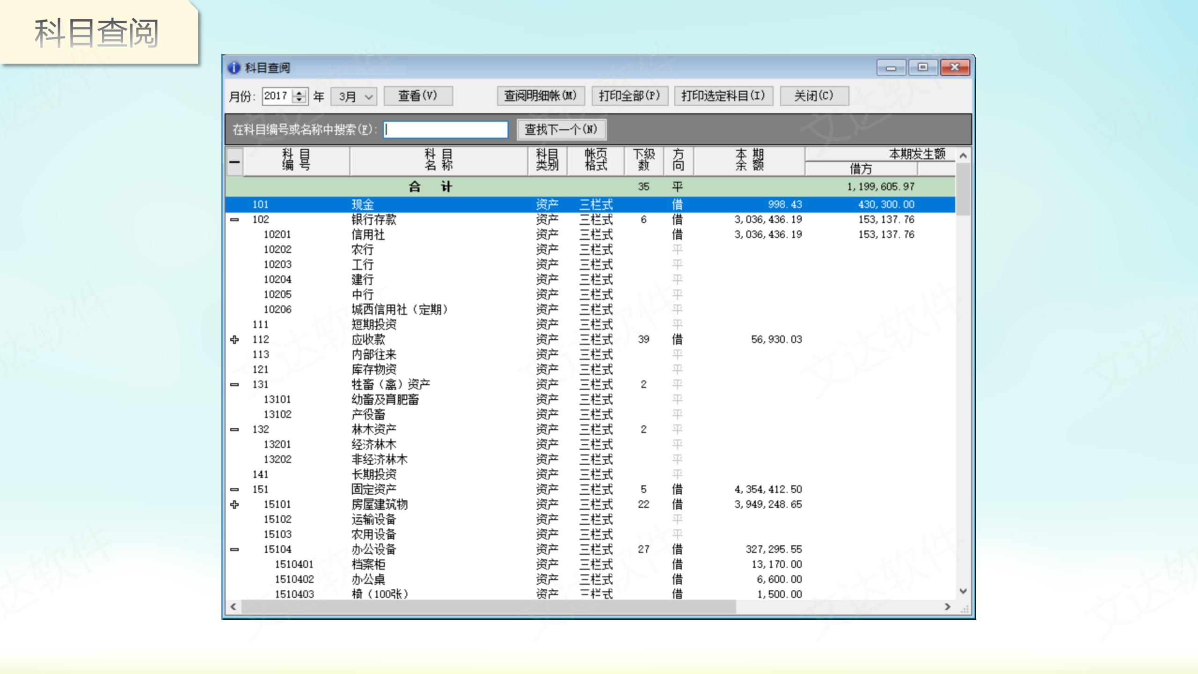
Task: Open 查阅明细帐(M) detail ledger
Action: tap(540, 96)
